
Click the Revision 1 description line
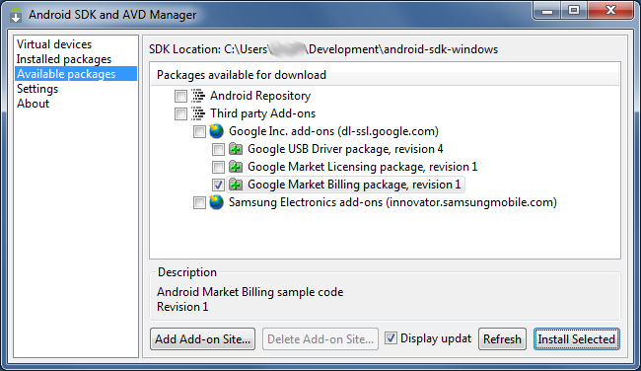[x=182, y=307]
